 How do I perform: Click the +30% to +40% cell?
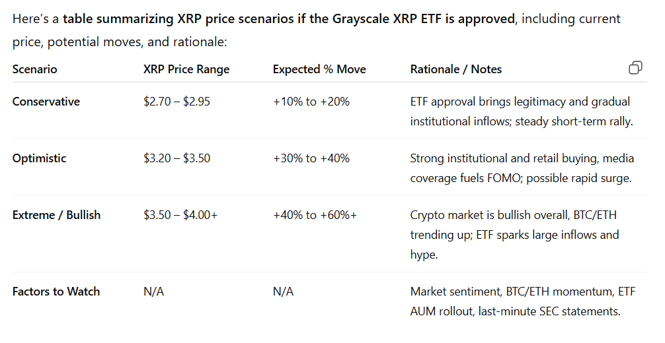pos(311,158)
